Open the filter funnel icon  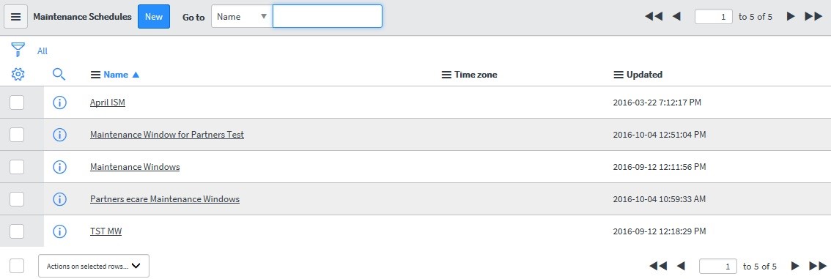18,51
